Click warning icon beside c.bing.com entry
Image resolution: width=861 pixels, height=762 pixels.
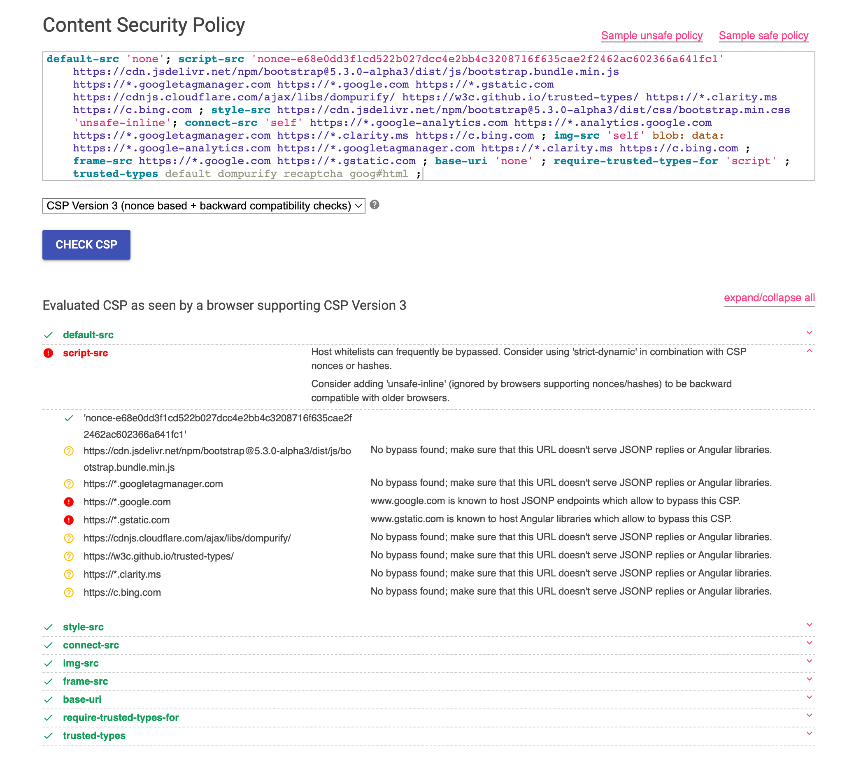(69, 592)
